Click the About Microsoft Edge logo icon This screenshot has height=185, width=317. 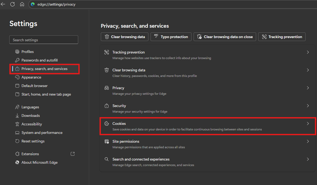click(17, 162)
